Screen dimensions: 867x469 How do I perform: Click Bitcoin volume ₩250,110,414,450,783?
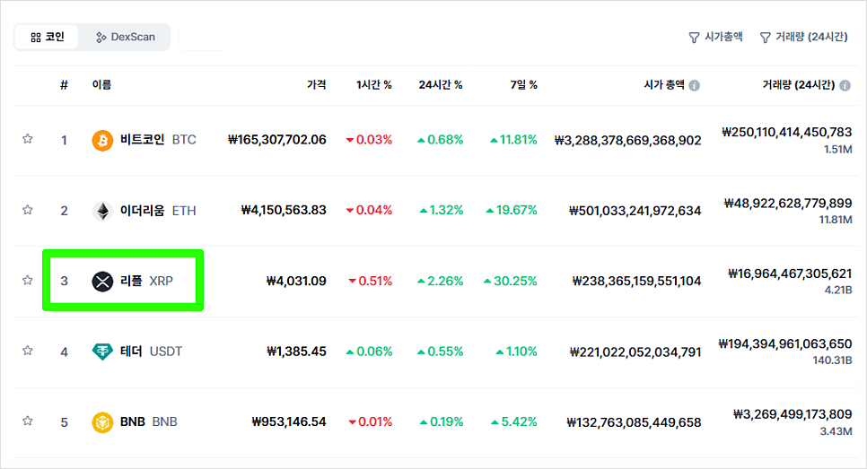coord(787,132)
